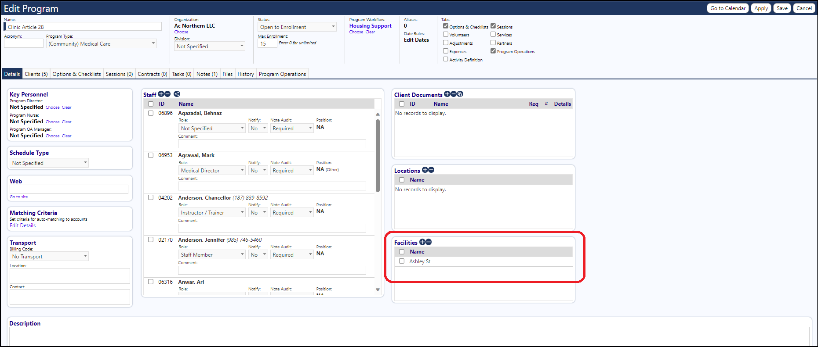
Task: Click the Apply button
Action: (761, 8)
